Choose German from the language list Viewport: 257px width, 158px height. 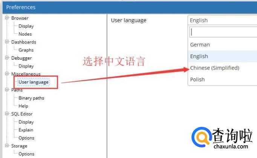tap(222, 45)
